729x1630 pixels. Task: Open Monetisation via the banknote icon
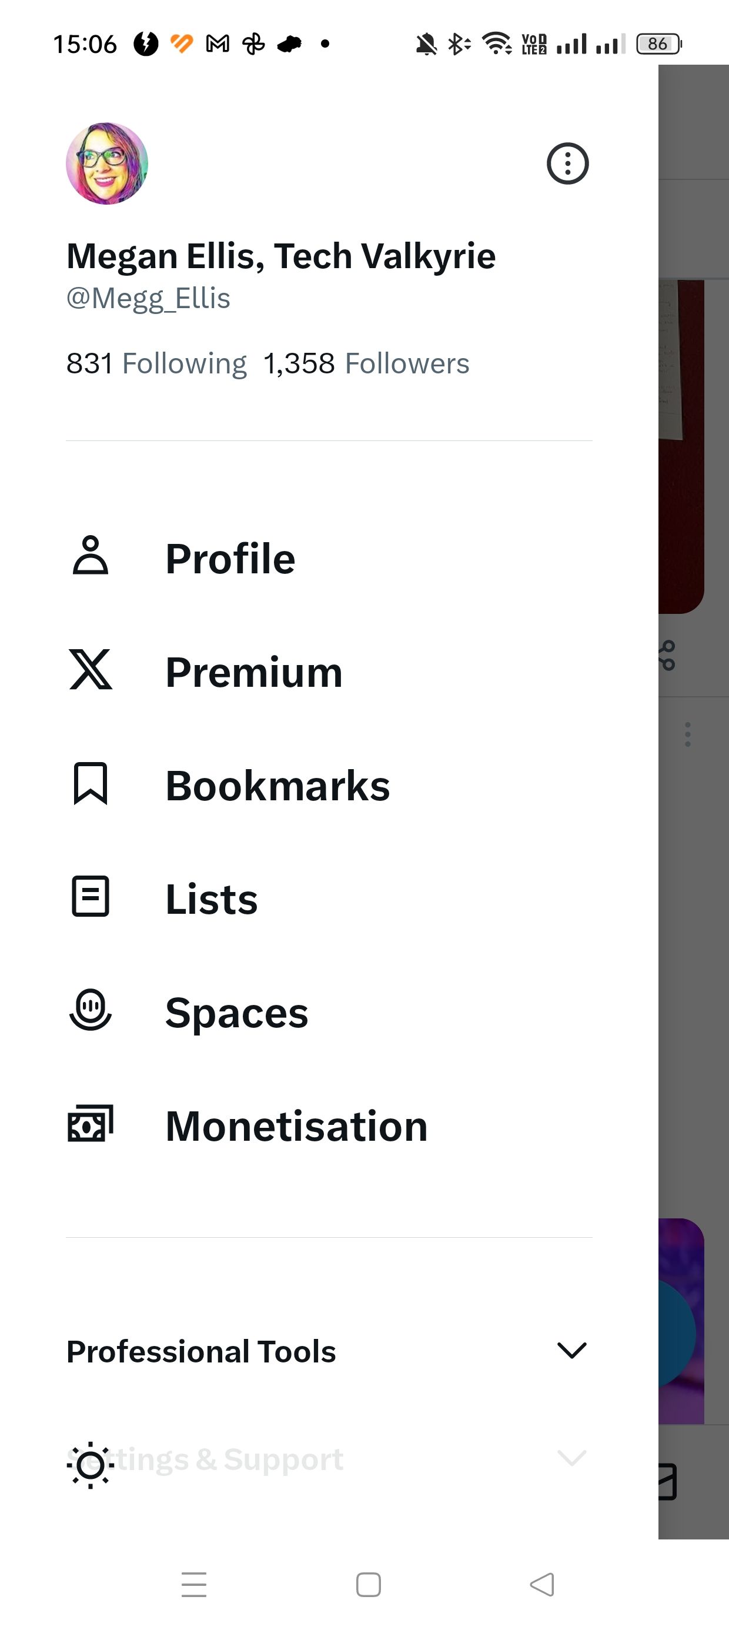click(90, 1124)
